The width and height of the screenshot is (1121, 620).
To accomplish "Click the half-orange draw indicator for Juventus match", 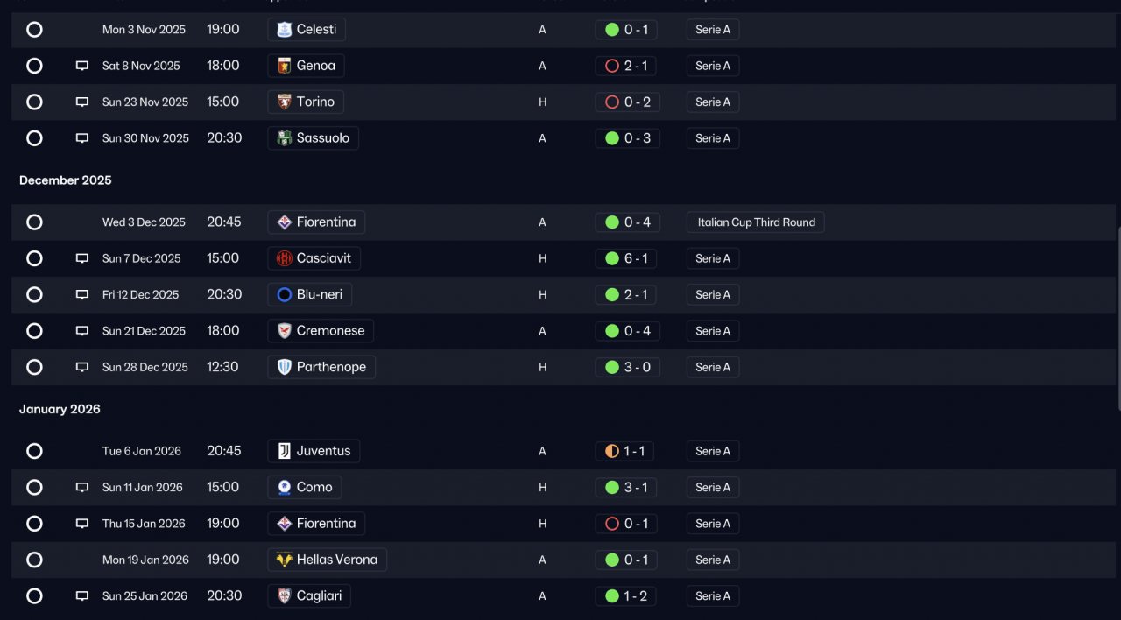I will point(612,451).
